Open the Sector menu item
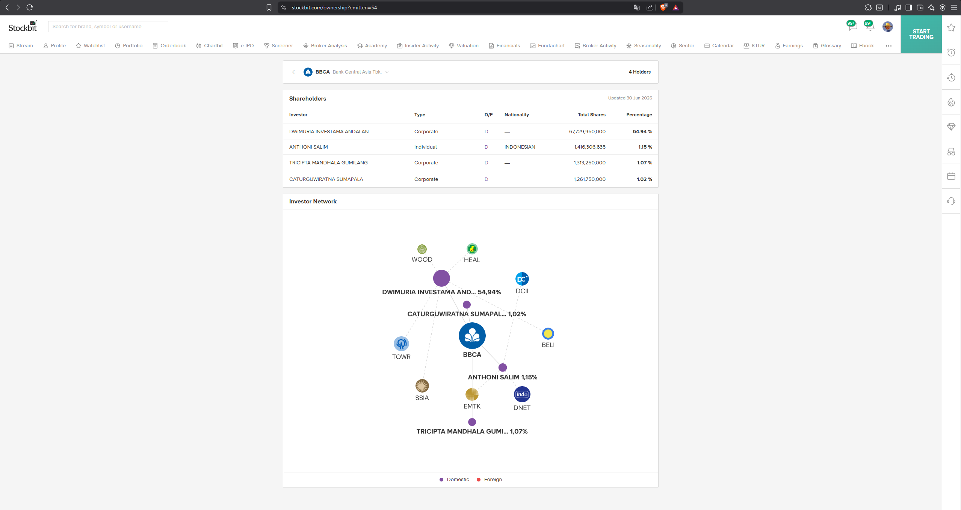 [x=683, y=46]
